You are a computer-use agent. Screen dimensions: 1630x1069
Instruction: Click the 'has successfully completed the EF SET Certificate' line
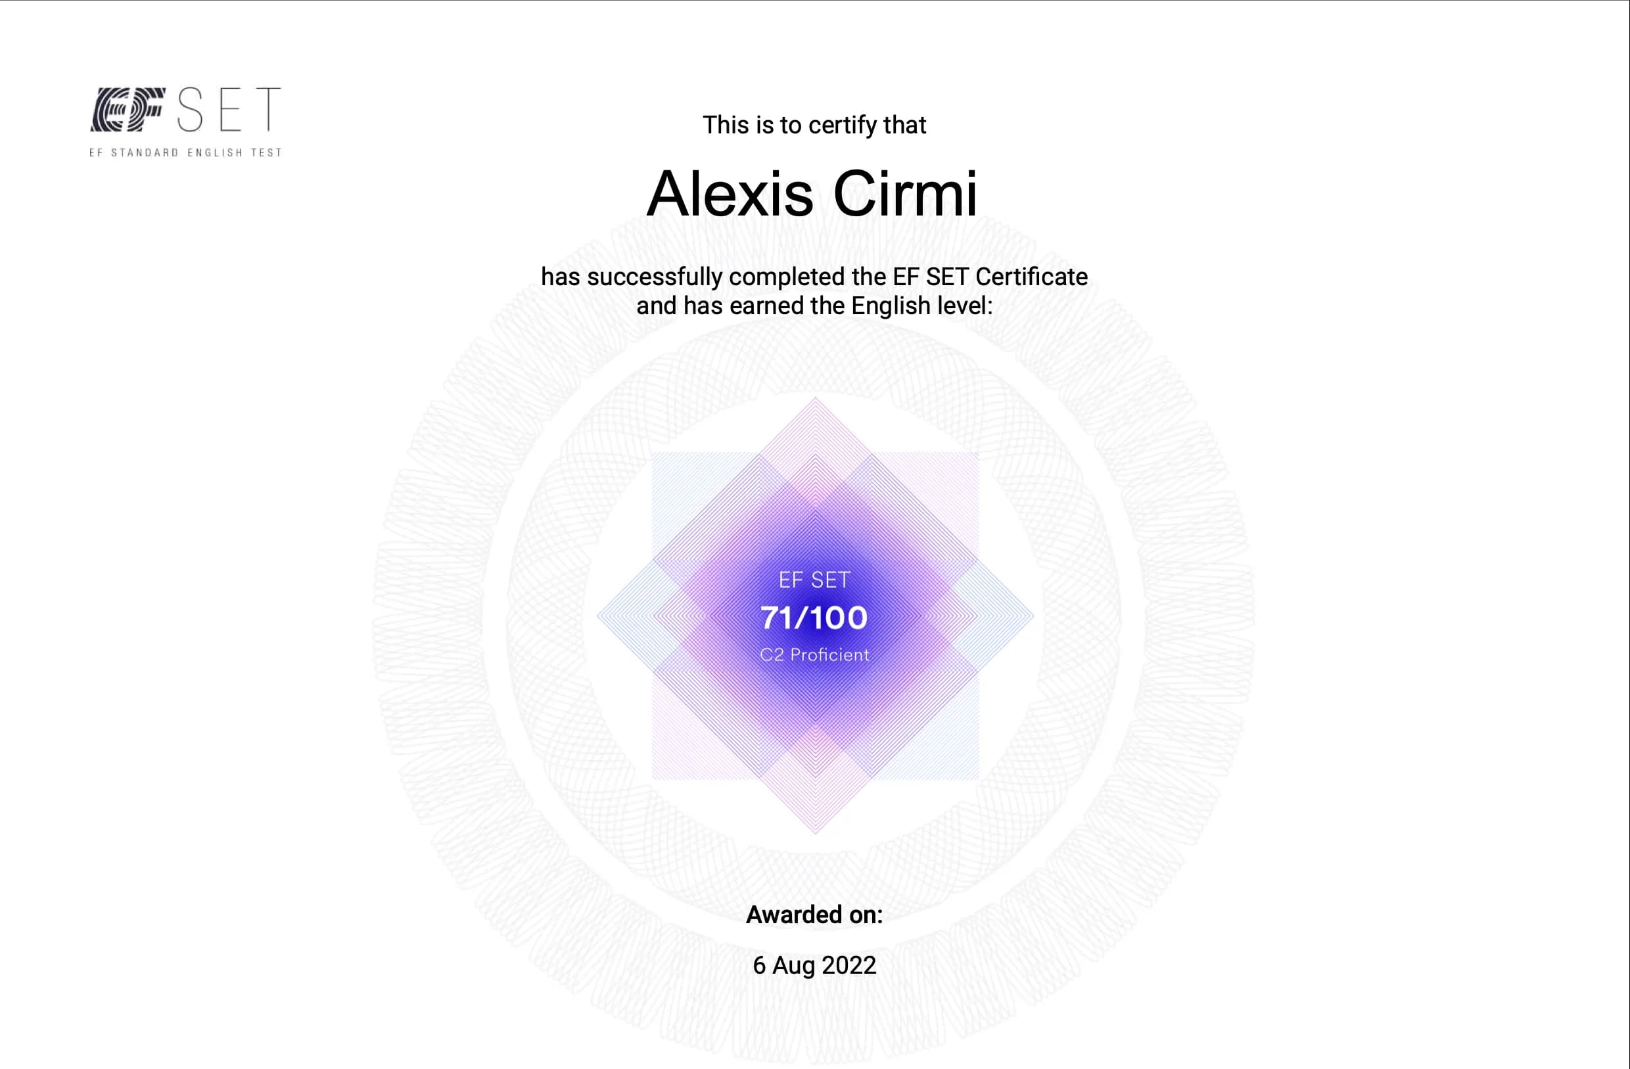[x=814, y=277]
